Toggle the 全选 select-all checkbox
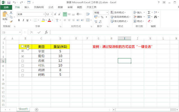179x112 pixels. [22, 46]
